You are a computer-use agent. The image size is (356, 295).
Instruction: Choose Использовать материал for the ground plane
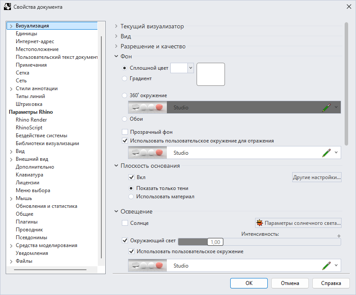(131, 197)
